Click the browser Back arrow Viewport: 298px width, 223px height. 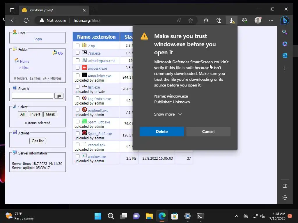click(x=13, y=20)
